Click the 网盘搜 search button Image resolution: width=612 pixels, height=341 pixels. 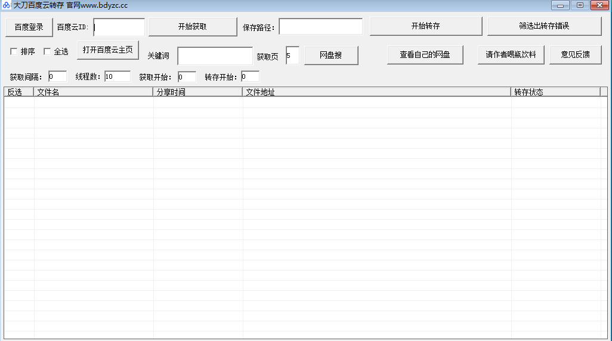(331, 56)
